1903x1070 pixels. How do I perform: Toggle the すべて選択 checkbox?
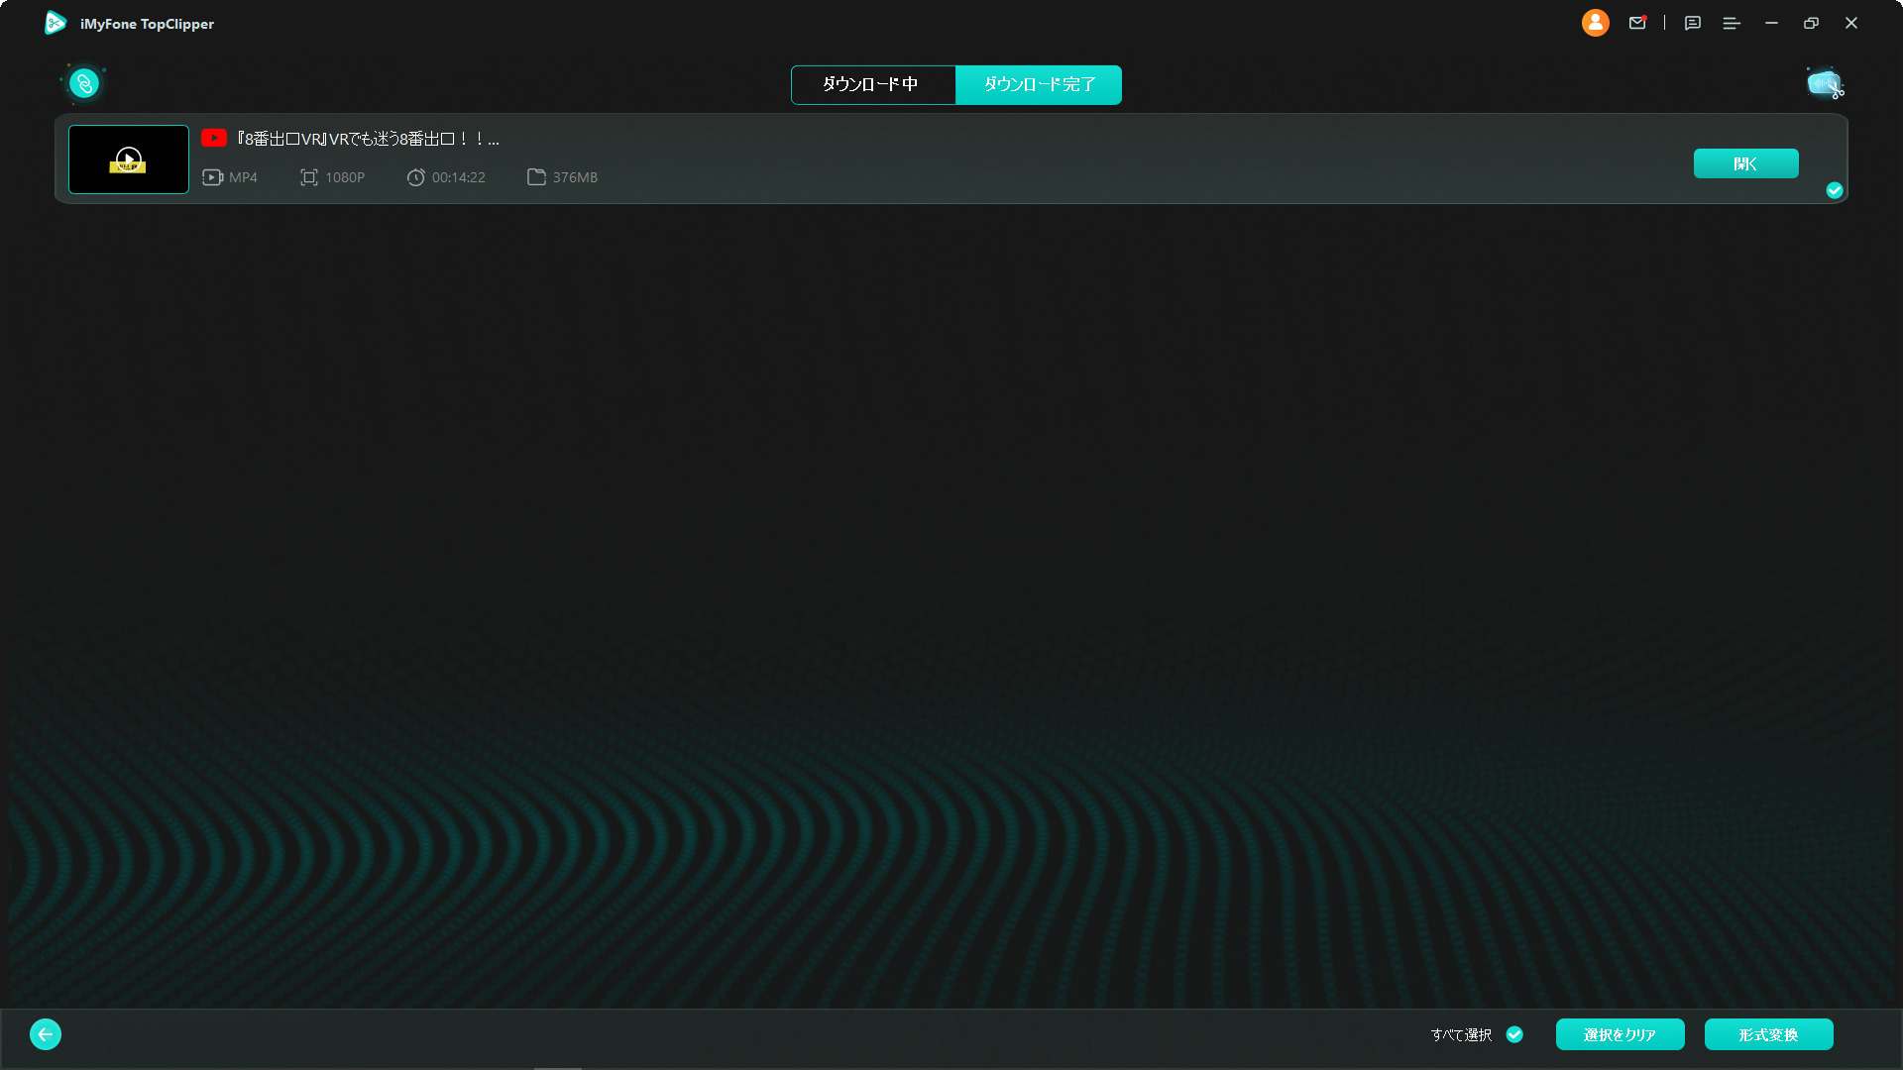tap(1514, 1034)
